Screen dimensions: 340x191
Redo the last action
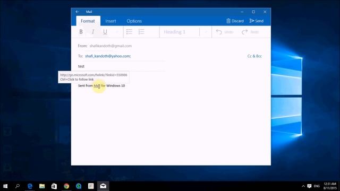(x=250, y=32)
